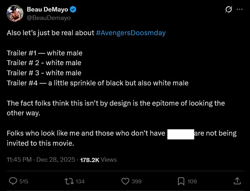This screenshot has width=250, height=191.
Task: Open Beau DeMayo's profile picture
Action: click(x=15, y=13)
